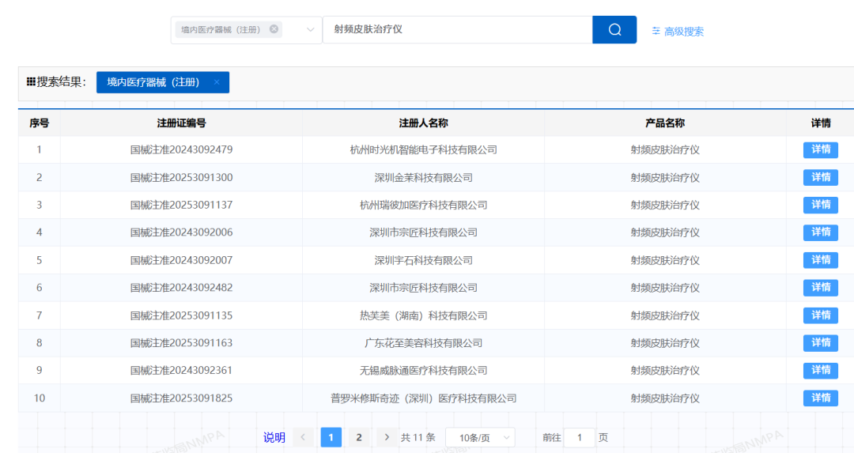Go to previous page arrow
This screenshot has width=854, height=453.
(x=304, y=437)
